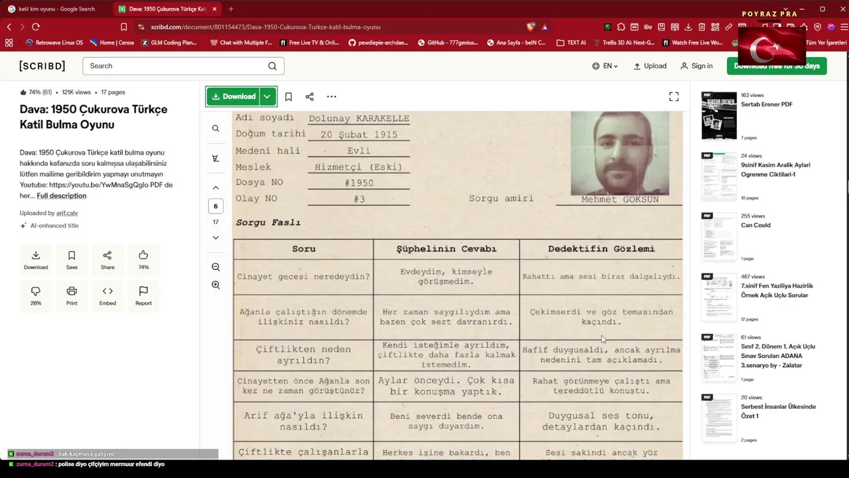Image resolution: width=849 pixels, height=478 pixels.
Task: Bookmark the document via the viewer toolbar icon
Action: [x=289, y=97]
